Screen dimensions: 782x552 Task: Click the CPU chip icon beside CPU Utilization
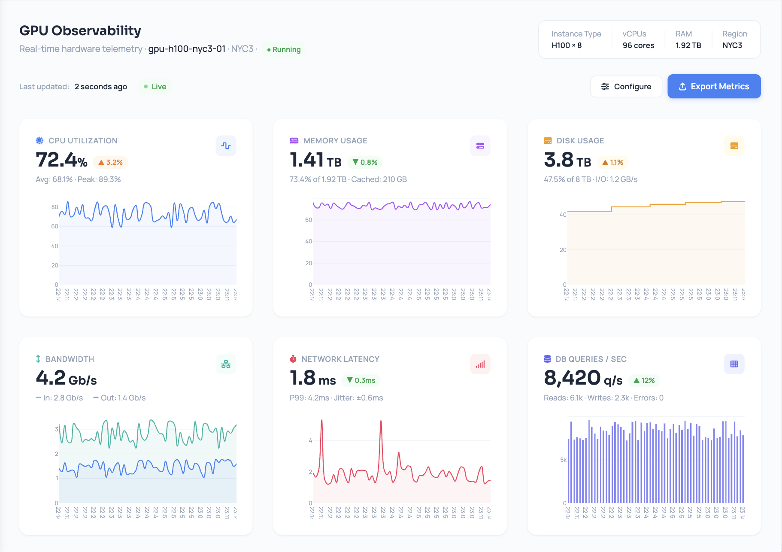[39, 140]
